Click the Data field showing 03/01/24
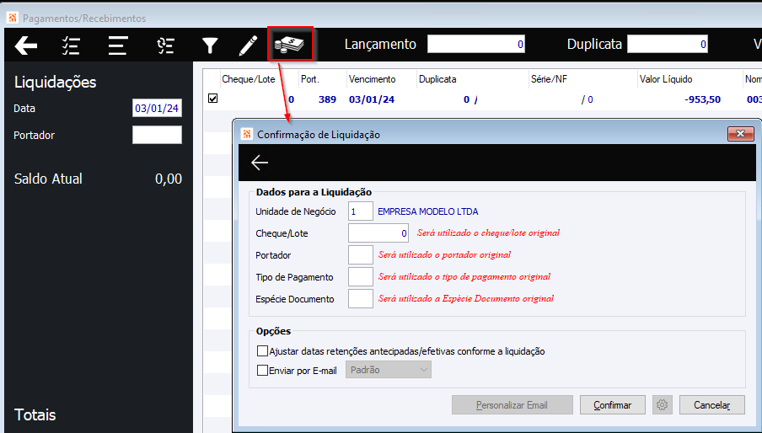This screenshot has width=762, height=433. [157, 108]
